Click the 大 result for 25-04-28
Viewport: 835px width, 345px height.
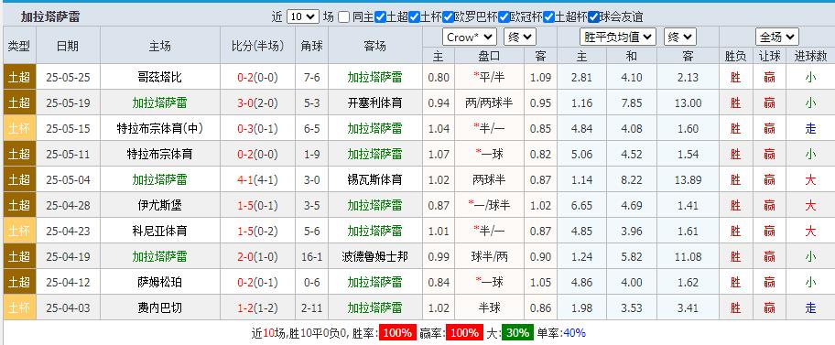(810, 205)
